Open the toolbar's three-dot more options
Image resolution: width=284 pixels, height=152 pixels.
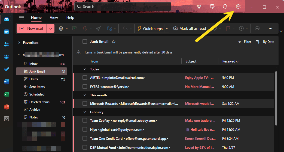click(x=271, y=28)
